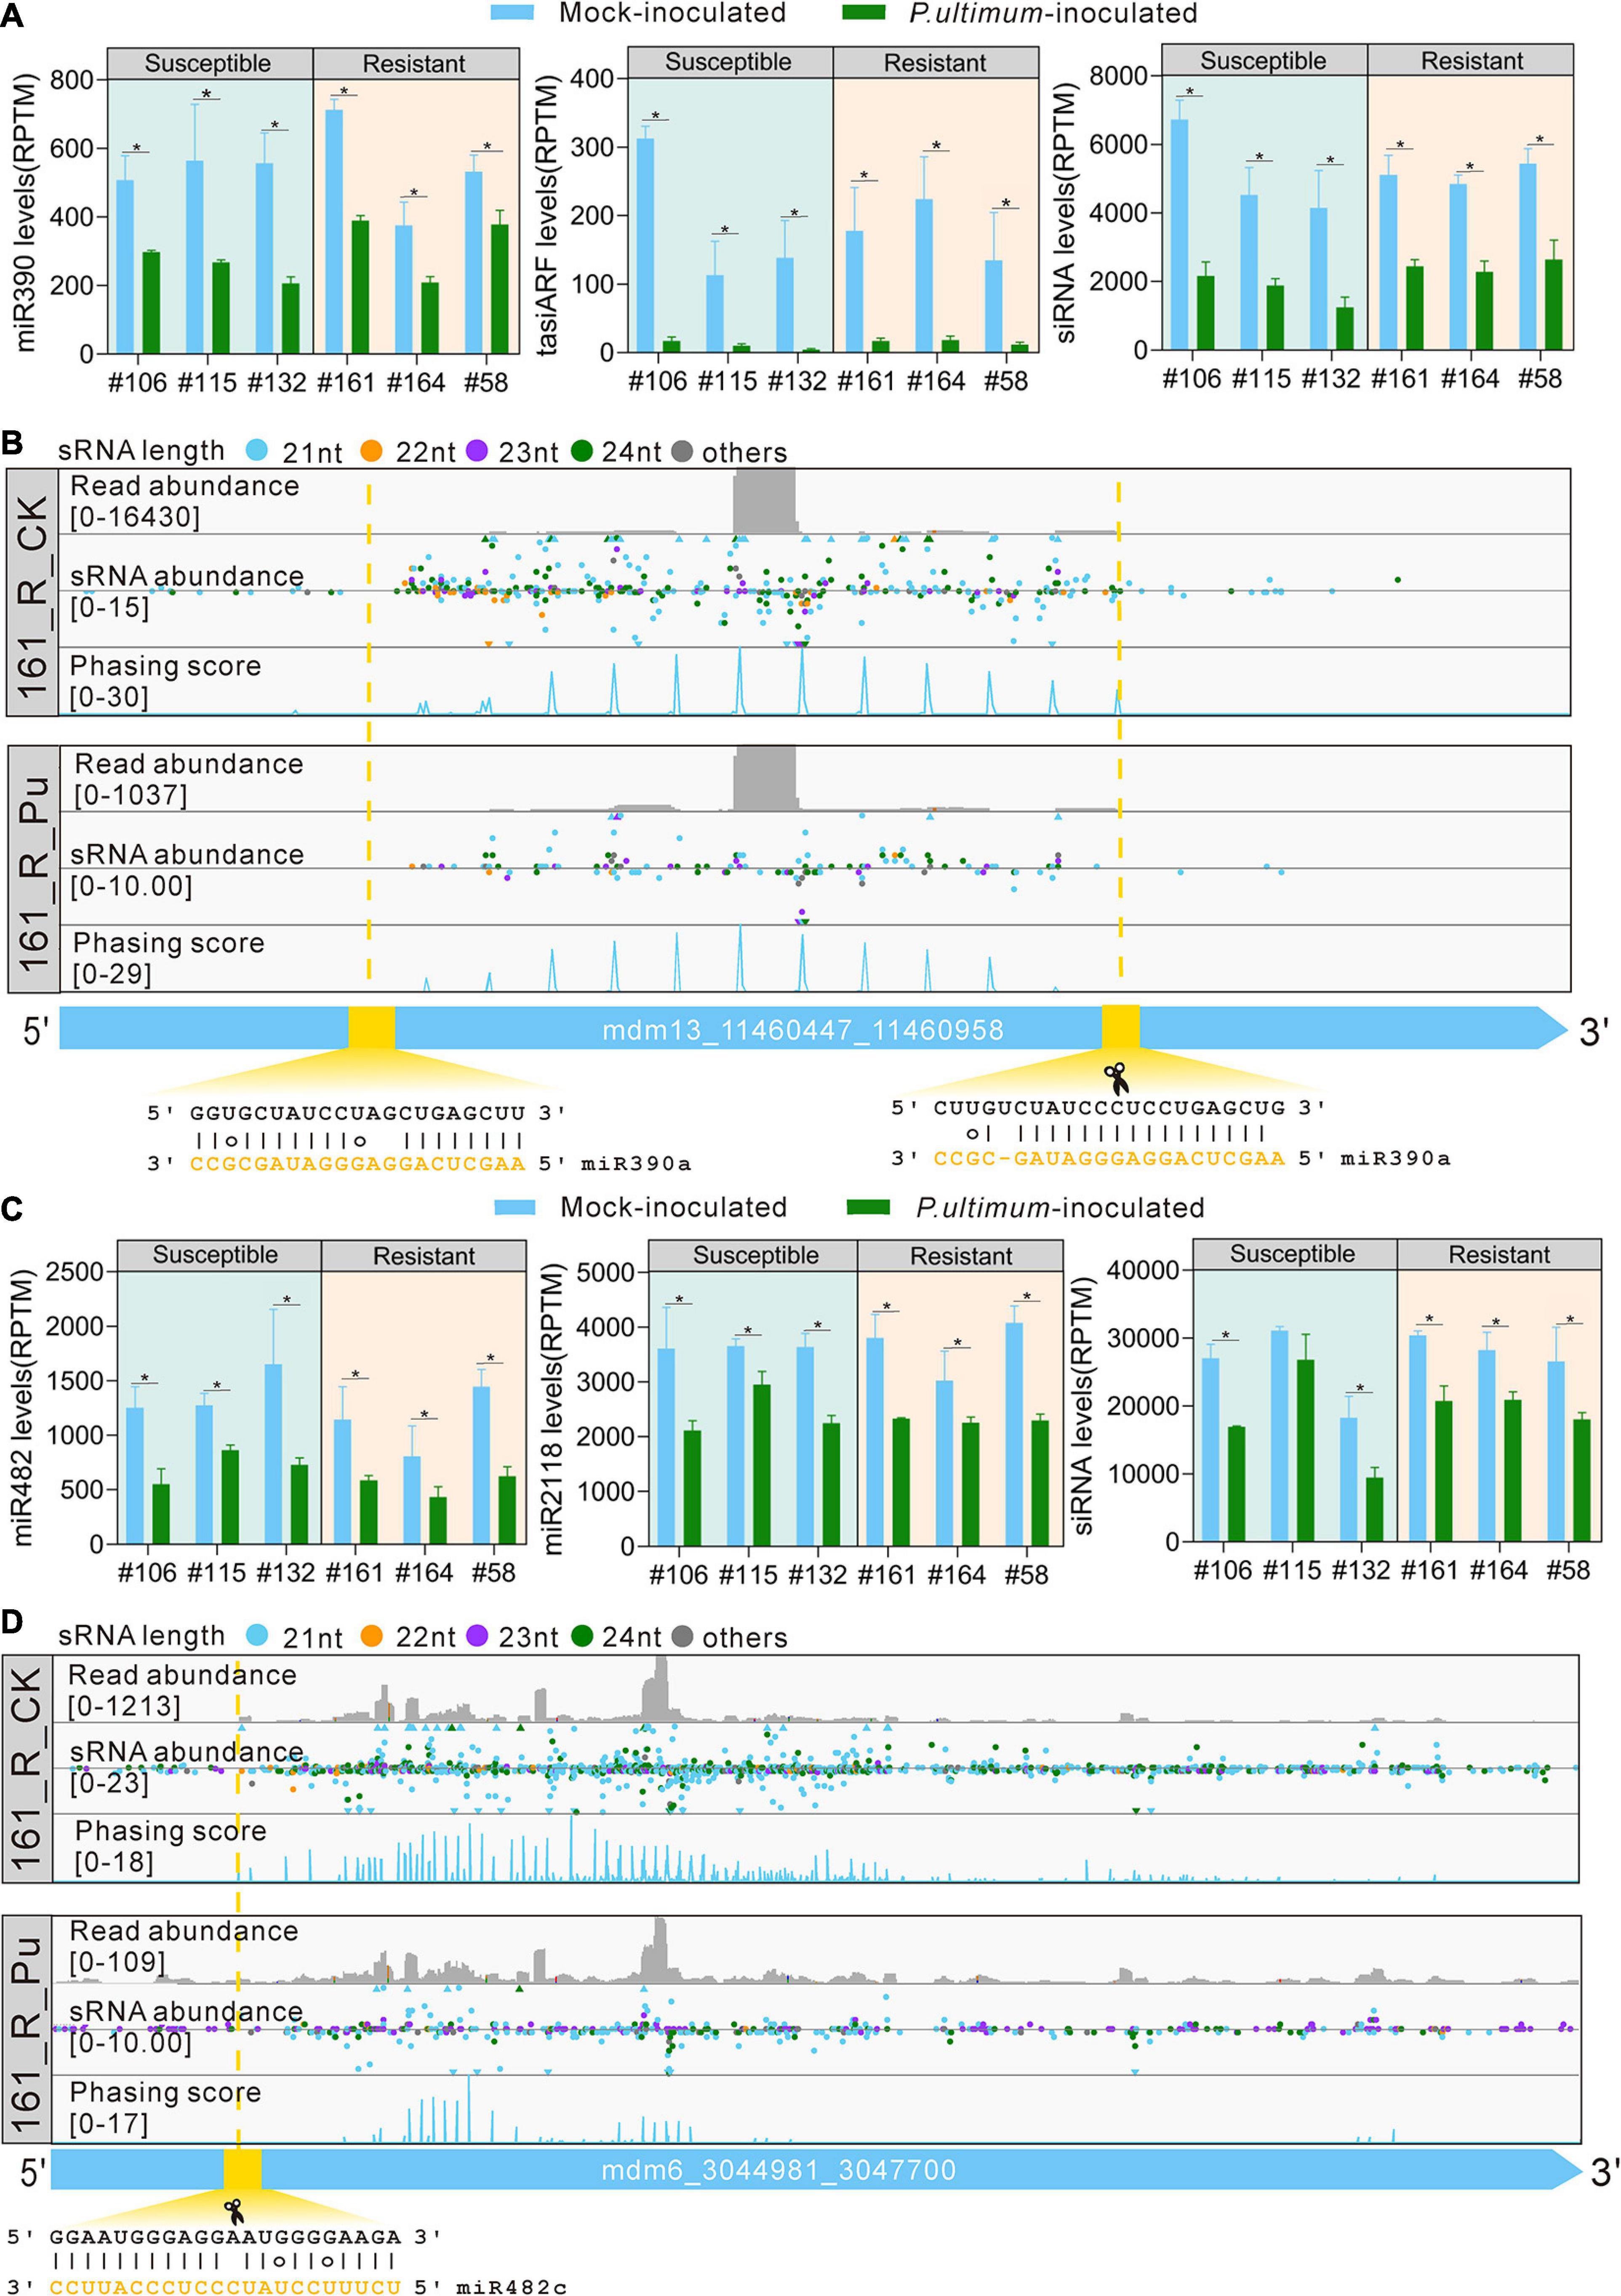Click the Read abundance [0-1213] track label
Screen dimensions: 1621x2296
182,1690
